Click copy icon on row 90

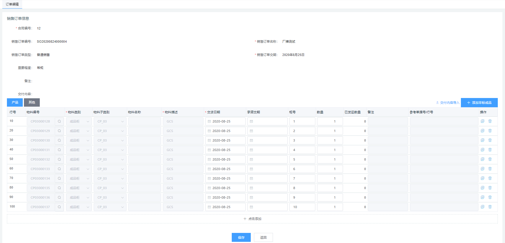tap(483, 197)
